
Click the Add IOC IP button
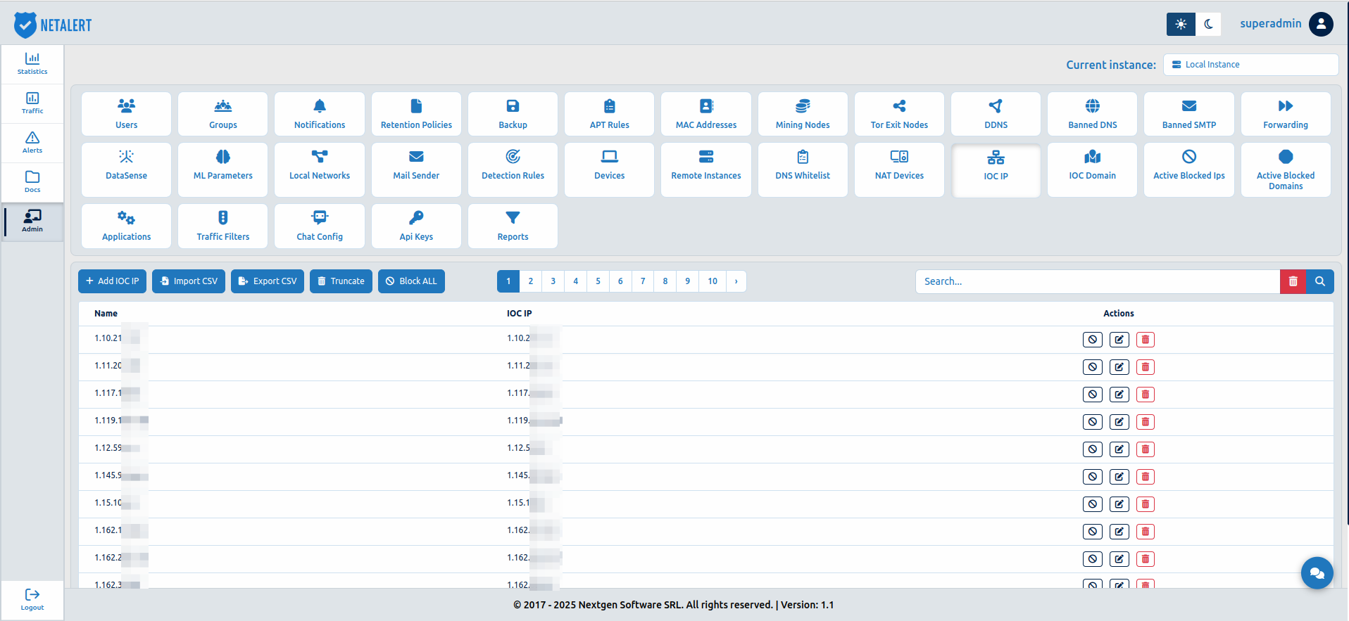click(x=113, y=281)
